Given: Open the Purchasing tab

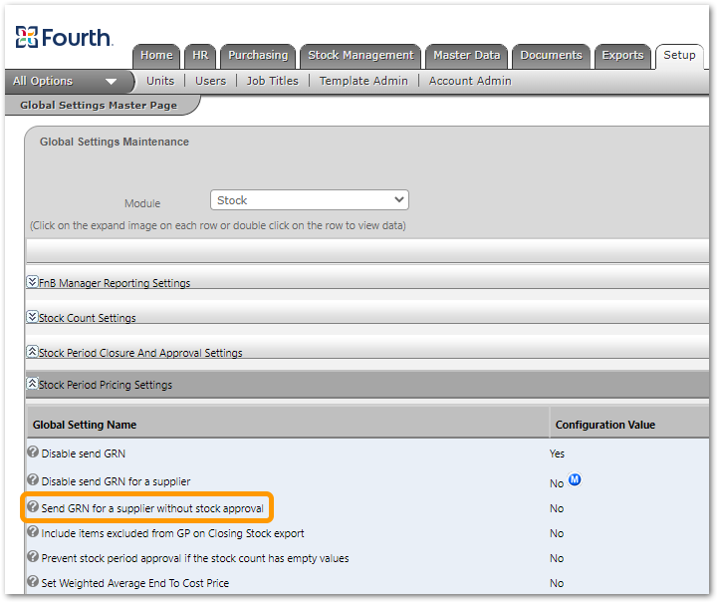Looking at the screenshot, I should pos(257,56).
